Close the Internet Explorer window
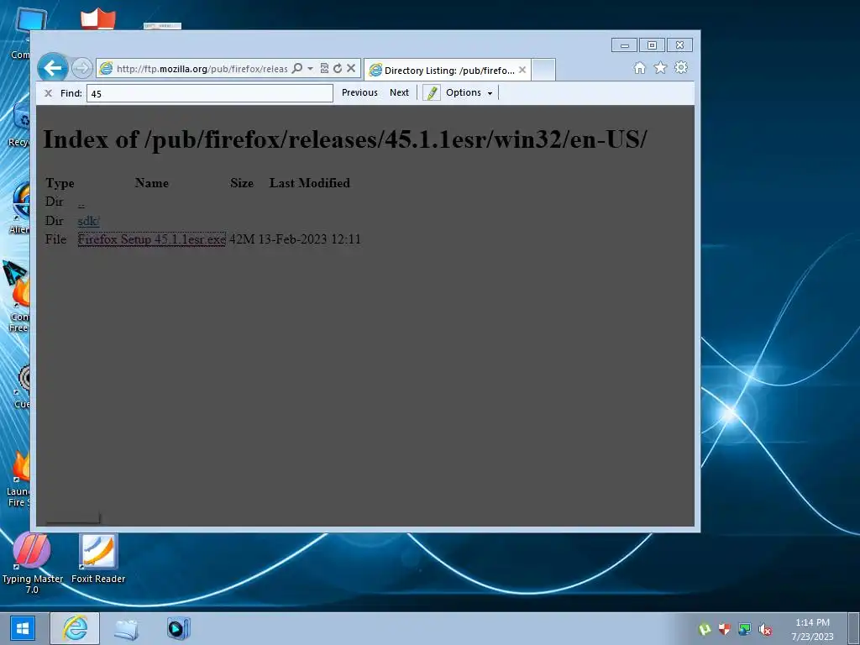 coord(679,45)
